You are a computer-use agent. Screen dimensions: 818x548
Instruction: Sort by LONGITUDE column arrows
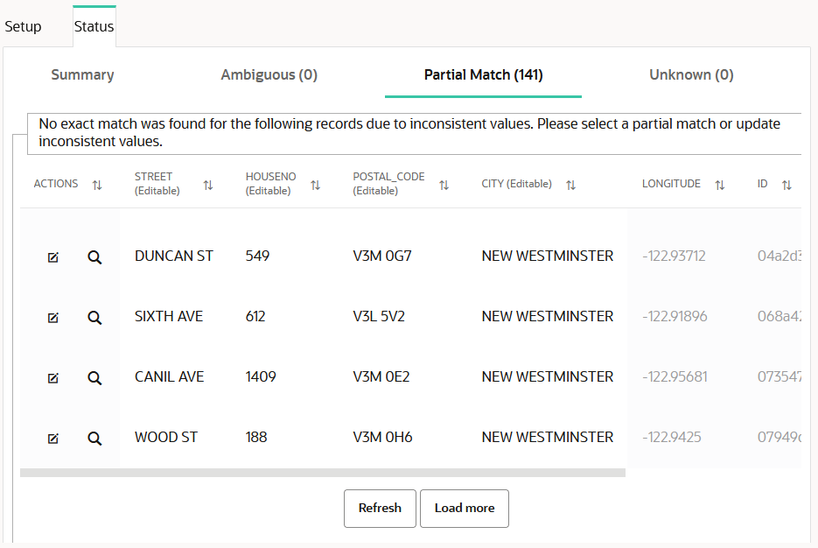pyautogui.click(x=720, y=185)
